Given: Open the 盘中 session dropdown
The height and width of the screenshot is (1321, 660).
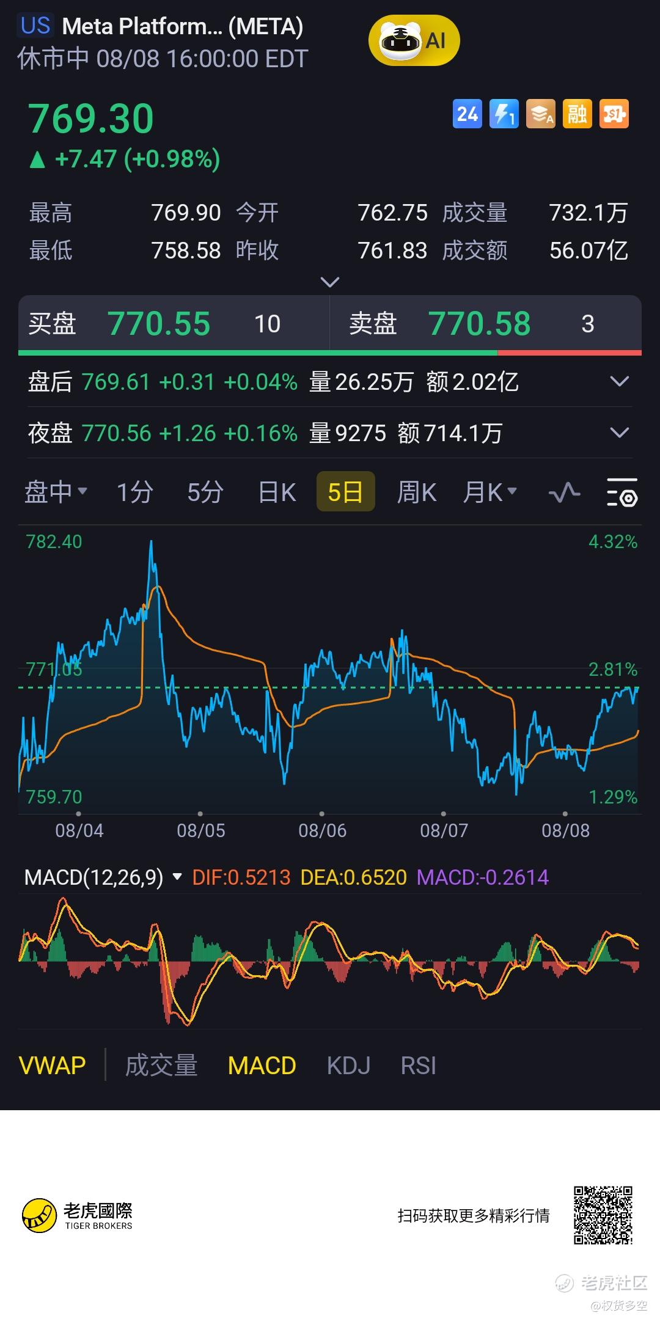Looking at the screenshot, I should [x=56, y=492].
